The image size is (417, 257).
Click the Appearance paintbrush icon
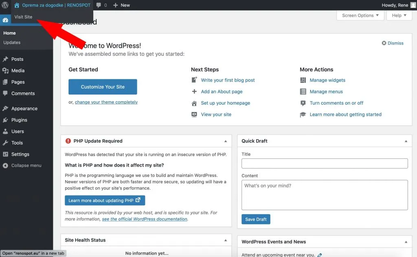5,108
